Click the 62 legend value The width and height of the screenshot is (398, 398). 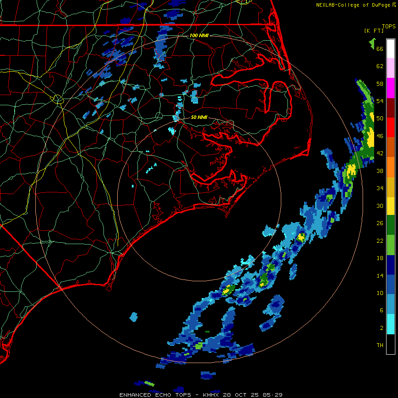pos(380,66)
